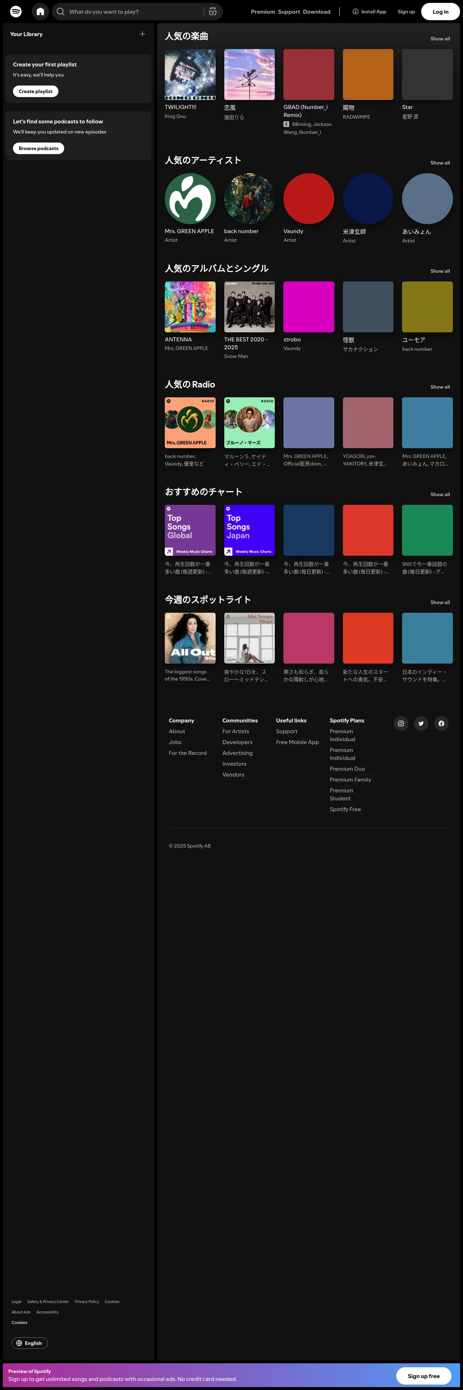463x1390 pixels.
Task: Show all for 人気の Radio section
Action: coord(440,387)
